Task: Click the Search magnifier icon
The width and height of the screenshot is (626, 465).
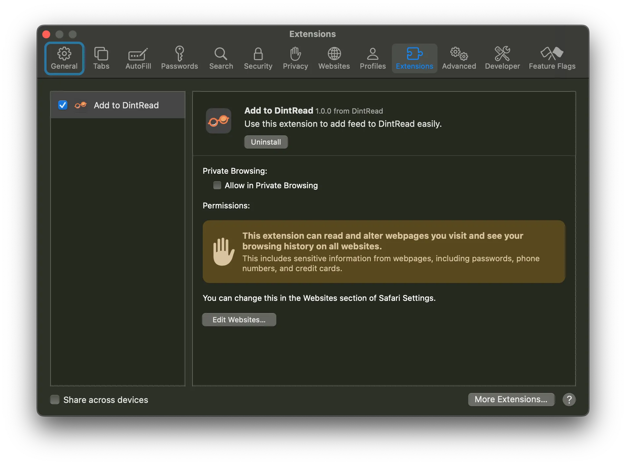Action: (x=221, y=54)
